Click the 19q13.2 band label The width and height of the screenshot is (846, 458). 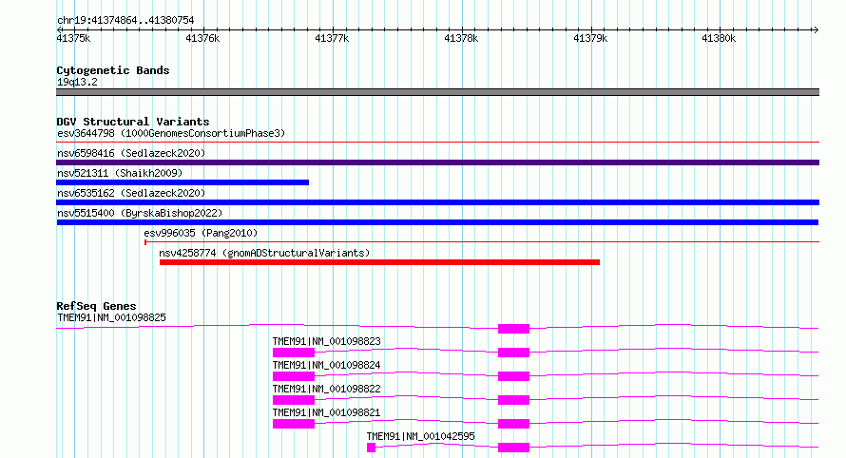pos(77,82)
